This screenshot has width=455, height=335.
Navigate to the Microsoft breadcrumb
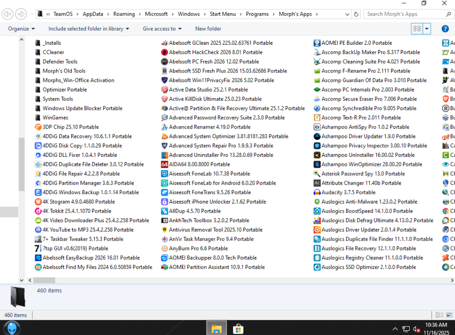[156, 14]
